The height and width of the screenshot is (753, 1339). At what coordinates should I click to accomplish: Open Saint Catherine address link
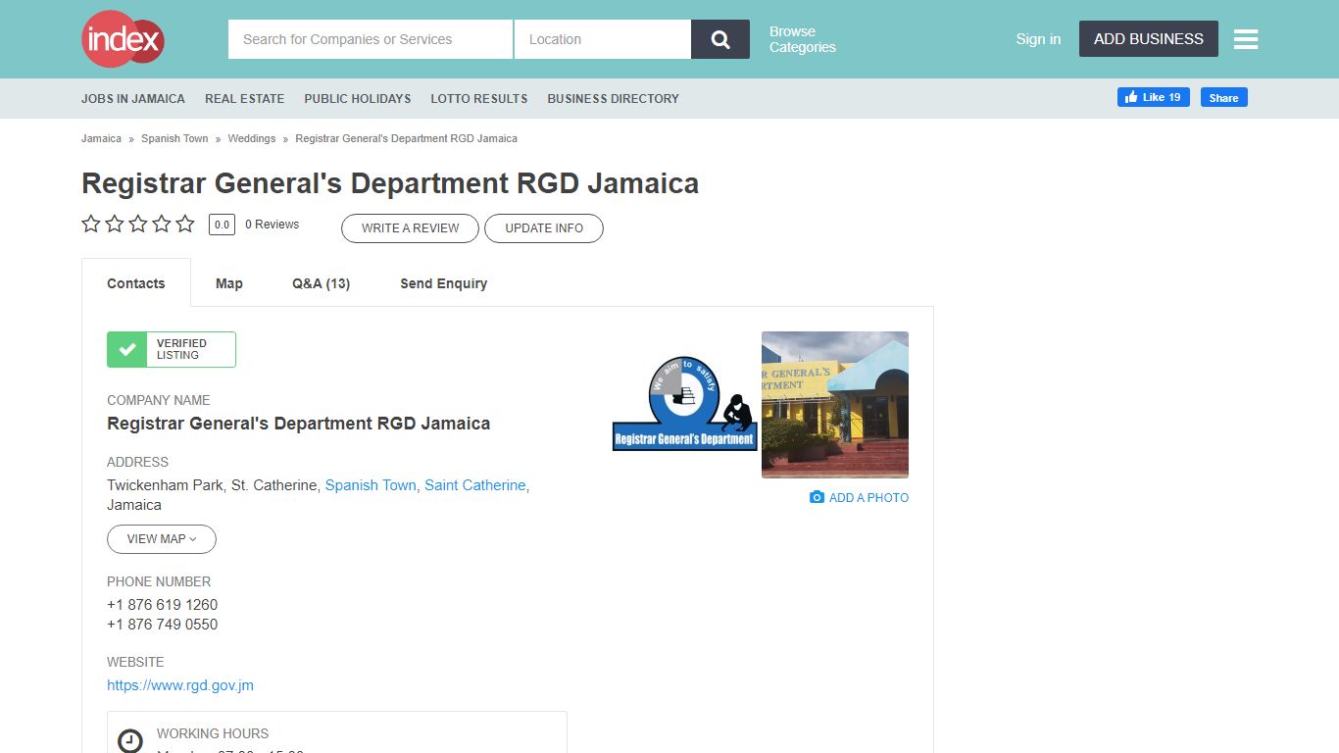475,485
